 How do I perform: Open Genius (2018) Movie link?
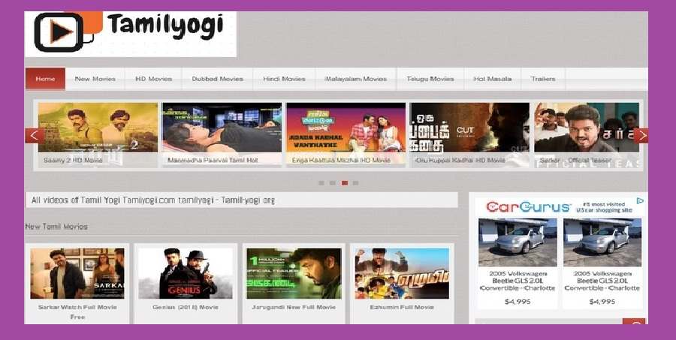186,307
